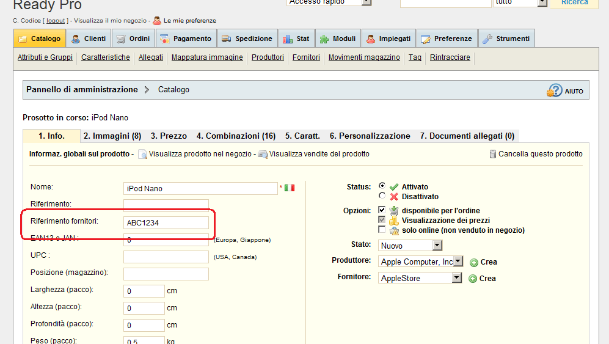
Task: Open the Fornitore dropdown AppleStore
Action: point(420,278)
